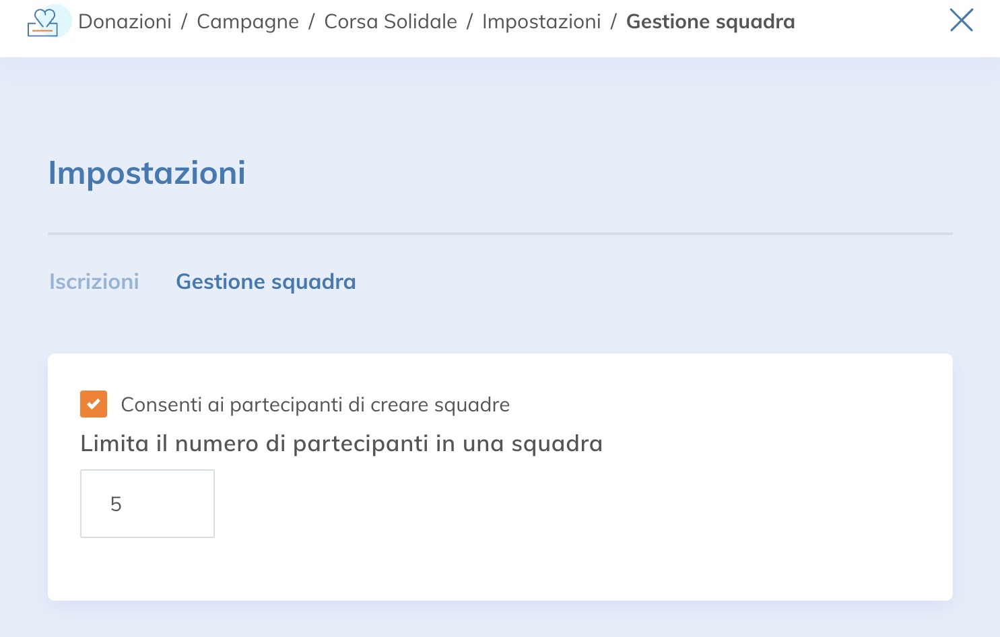Click the text 'Consenti ai partecipanti di creare squadre'
The height and width of the screenshot is (637, 1000).
coord(315,404)
